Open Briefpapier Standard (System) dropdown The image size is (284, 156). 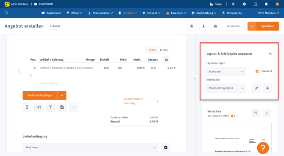[226, 88]
